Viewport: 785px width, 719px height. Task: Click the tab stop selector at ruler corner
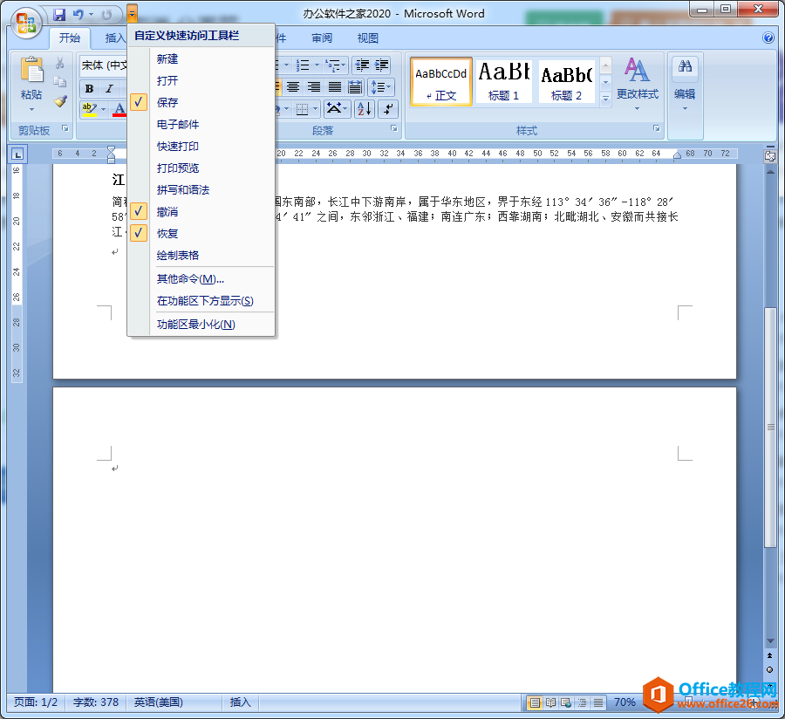[x=17, y=154]
